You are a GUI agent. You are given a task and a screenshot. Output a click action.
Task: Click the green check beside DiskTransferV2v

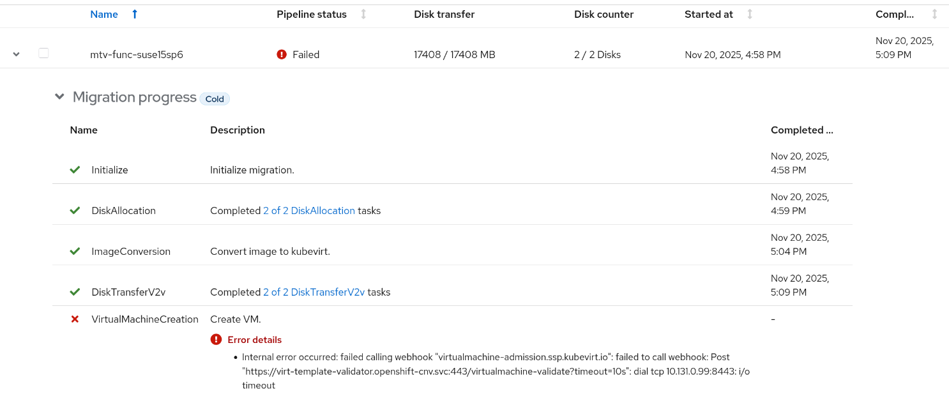click(75, 293)
